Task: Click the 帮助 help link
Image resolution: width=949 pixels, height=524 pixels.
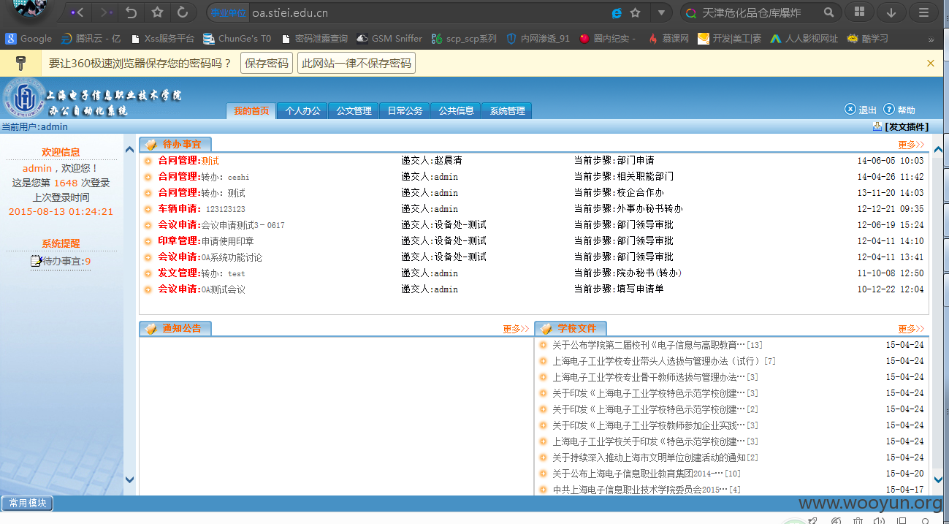Action: click(x=899, y=110)
